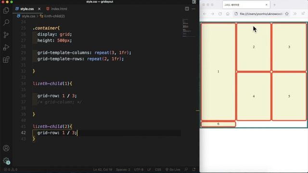This screenshot has height=173, width=308.
Task: Place cursor in grid-row on line 42
Action: [57, 133]
